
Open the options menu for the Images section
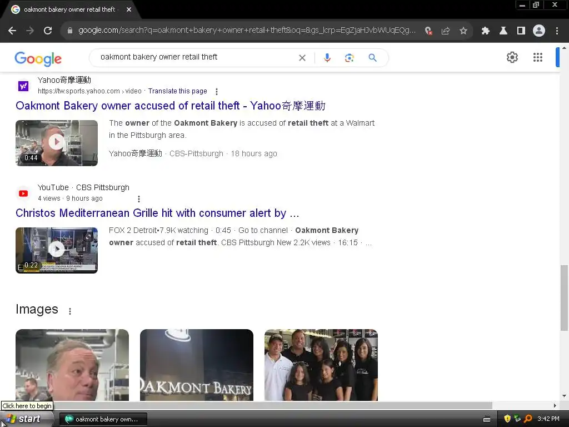coord(70,311)
